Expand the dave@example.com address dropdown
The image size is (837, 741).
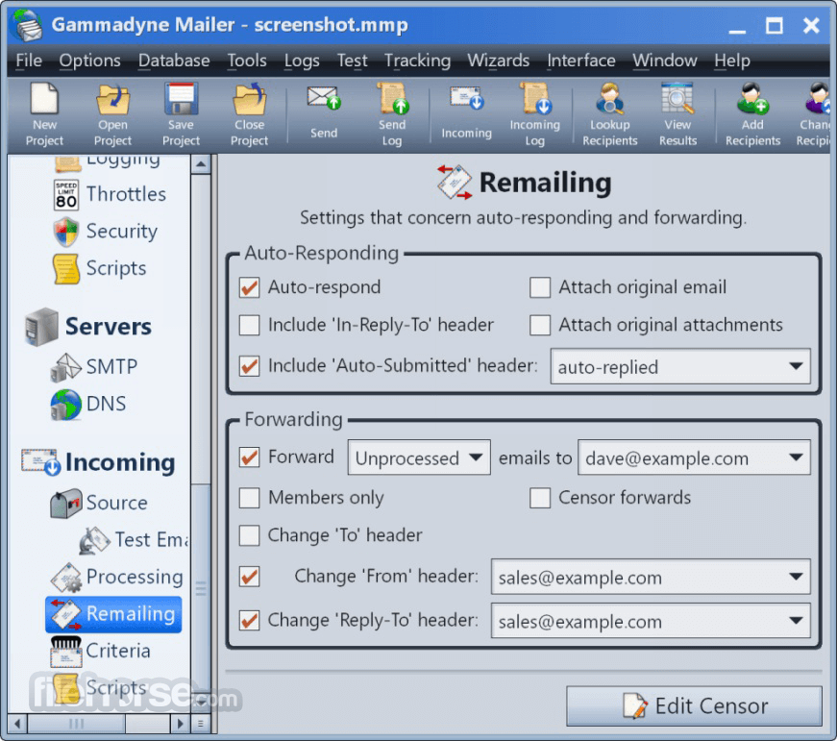click(x=694, y=457)
